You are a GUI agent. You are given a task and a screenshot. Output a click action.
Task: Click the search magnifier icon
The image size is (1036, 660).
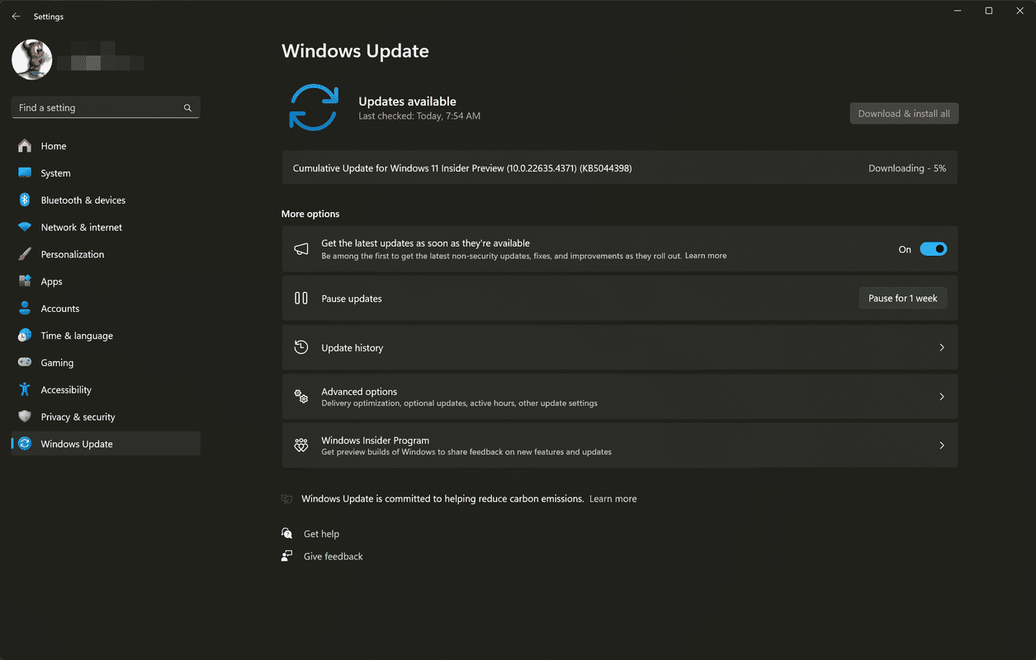click(x=187, y=108)
